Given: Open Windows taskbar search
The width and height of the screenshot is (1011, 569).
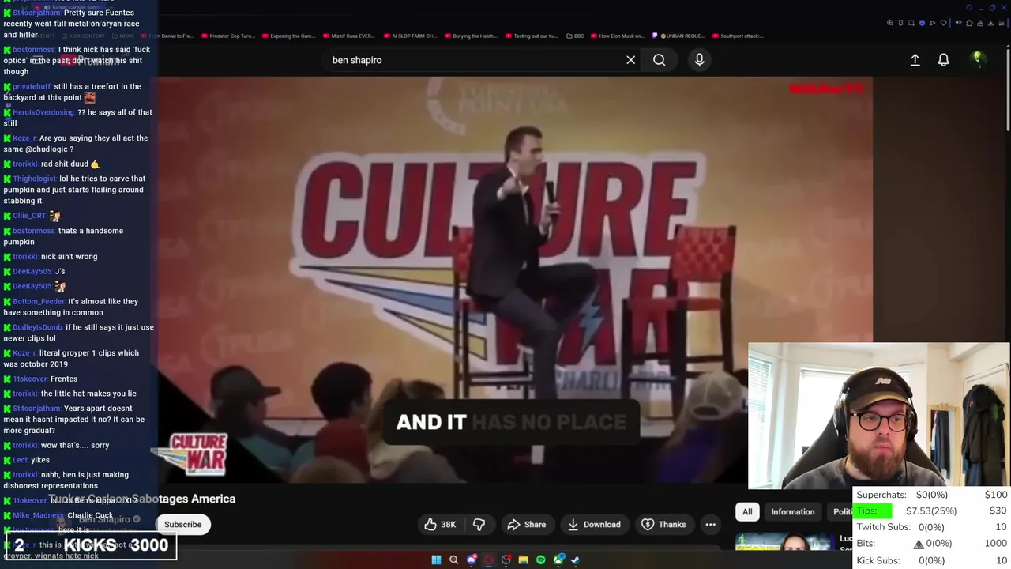Looking at the screenshot, I should pyautogui.click(x=453, y=560).
